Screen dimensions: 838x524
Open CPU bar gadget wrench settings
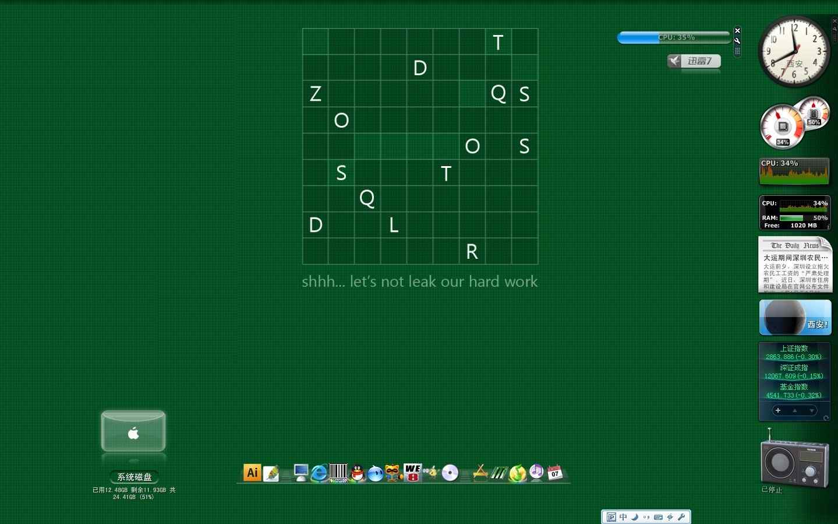point(737,41)
